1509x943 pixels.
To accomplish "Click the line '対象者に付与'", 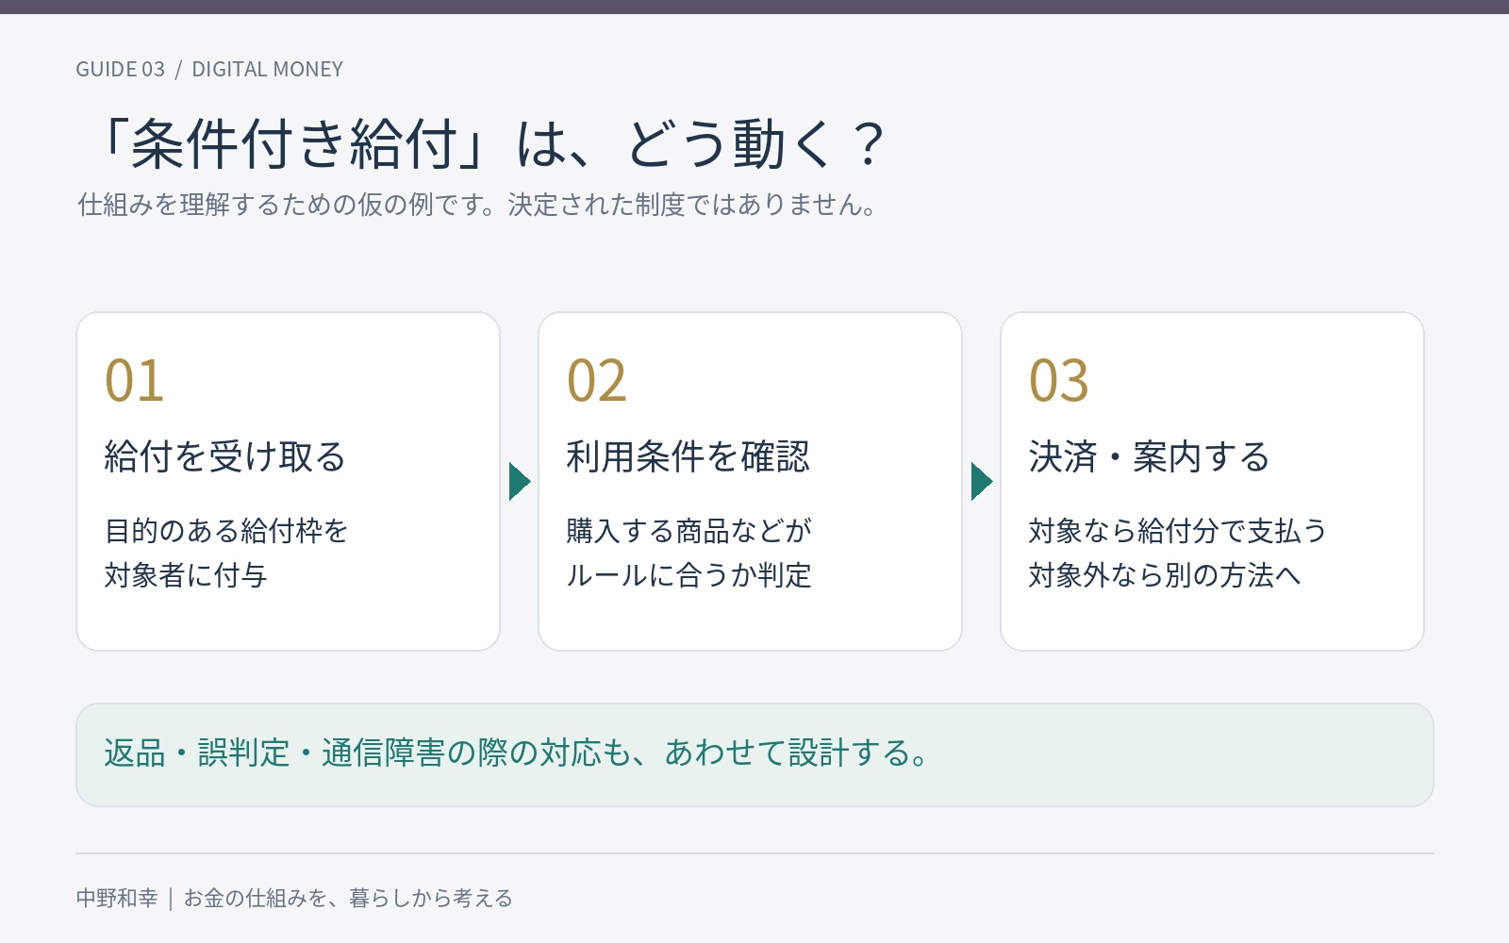I will [186, 575].
